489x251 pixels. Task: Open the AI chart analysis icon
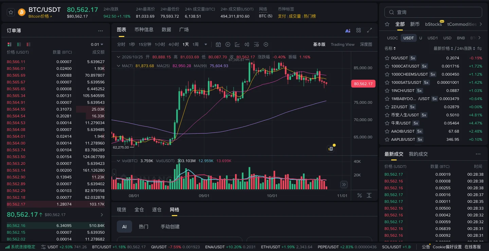click(348, 31)
